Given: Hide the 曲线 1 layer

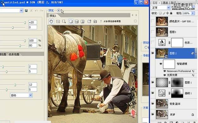Looking at the screenshot, I should (x=153, y=93).
